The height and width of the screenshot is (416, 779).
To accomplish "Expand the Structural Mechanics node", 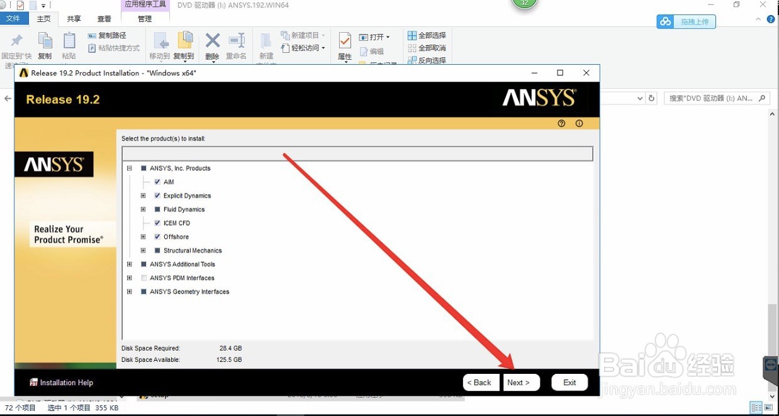I will point(143,251).
